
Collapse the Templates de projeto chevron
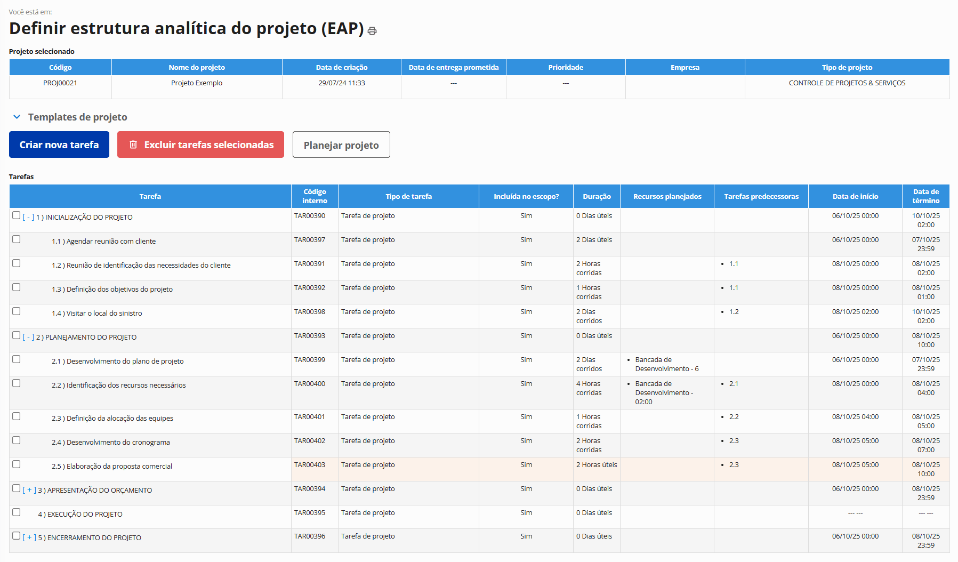click(x=17, y=117)
